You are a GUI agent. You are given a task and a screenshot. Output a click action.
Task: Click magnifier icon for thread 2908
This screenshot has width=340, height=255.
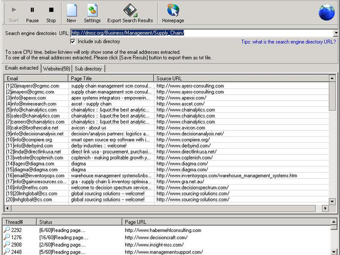pyautogui.click(x=7, y=244)
